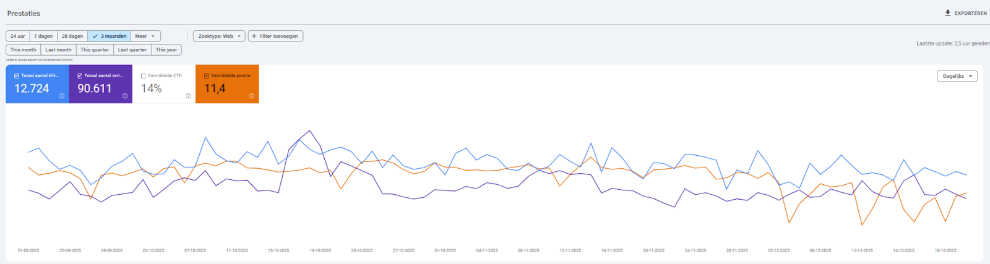Select the 7 dagen range tab
The image size is (990, 264).
coord(43,36)
